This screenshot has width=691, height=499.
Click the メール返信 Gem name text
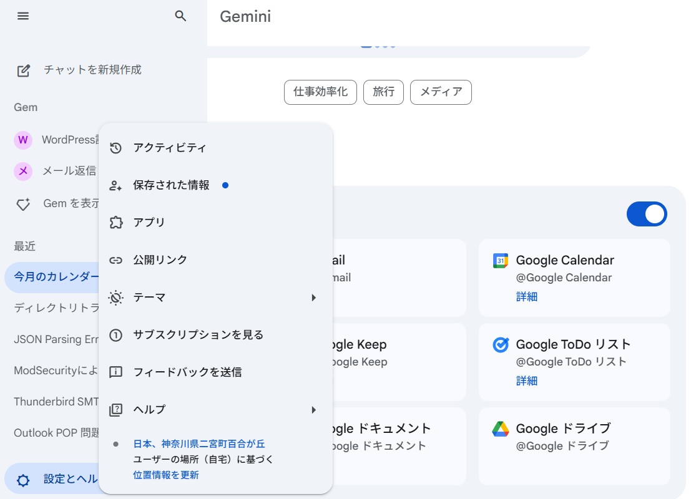pyautogui.click(x=69, y=171)
